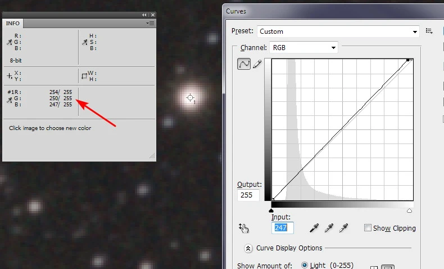Viewport: 444px width, 269px height.
Task: Select the edit points curve tool
Action: (x=244, y=64)
